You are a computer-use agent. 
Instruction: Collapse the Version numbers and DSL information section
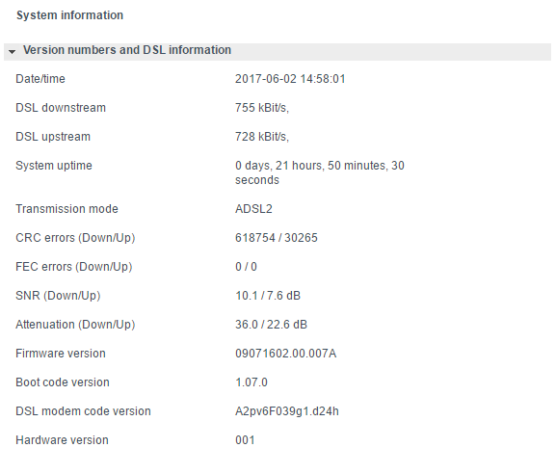pos(278,51)
